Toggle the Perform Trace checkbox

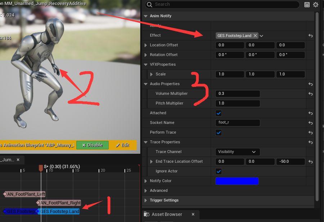click(219, 132)
